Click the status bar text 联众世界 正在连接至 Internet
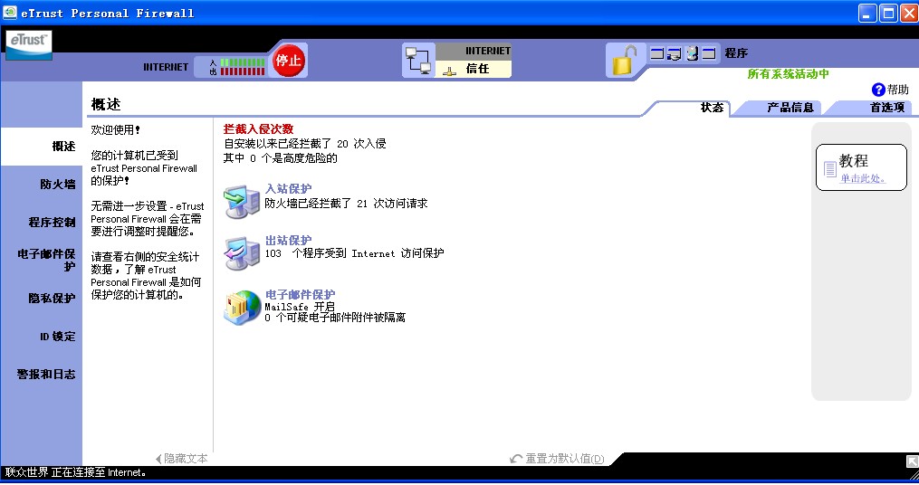Screen dimensions: 919x485 [x=76, y=472]
